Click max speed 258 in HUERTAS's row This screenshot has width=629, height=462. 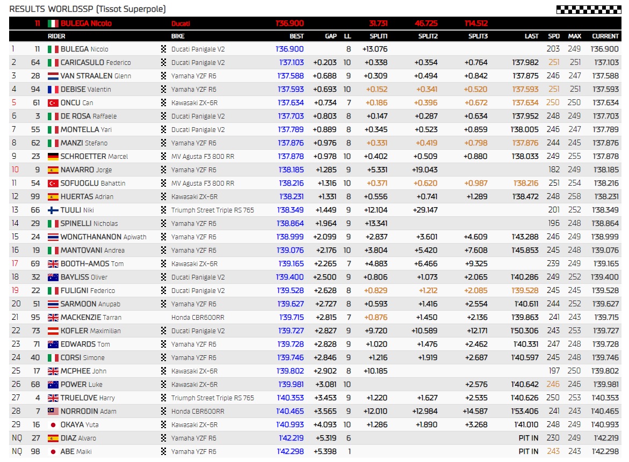(x=574, y=197)
